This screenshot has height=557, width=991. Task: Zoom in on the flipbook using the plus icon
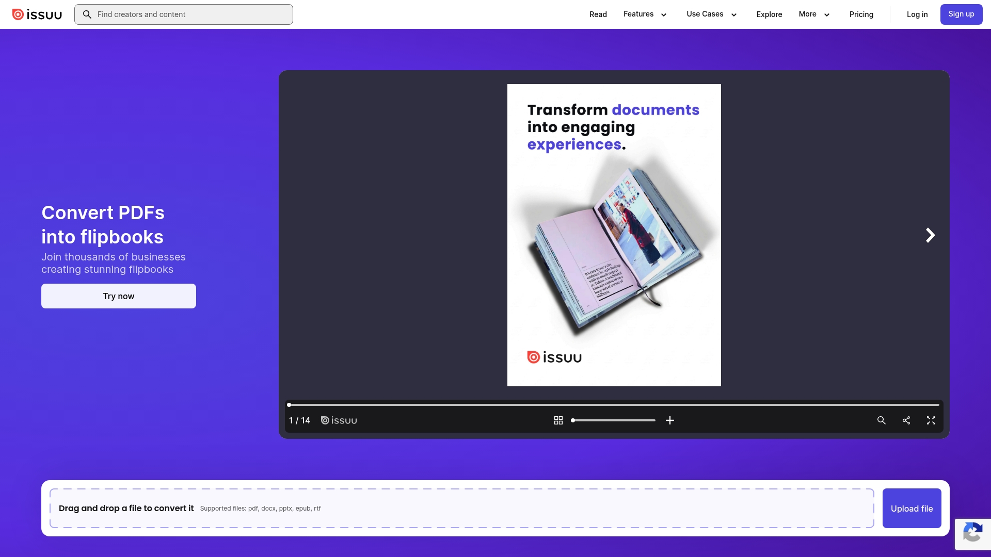(x=669, y=420)
